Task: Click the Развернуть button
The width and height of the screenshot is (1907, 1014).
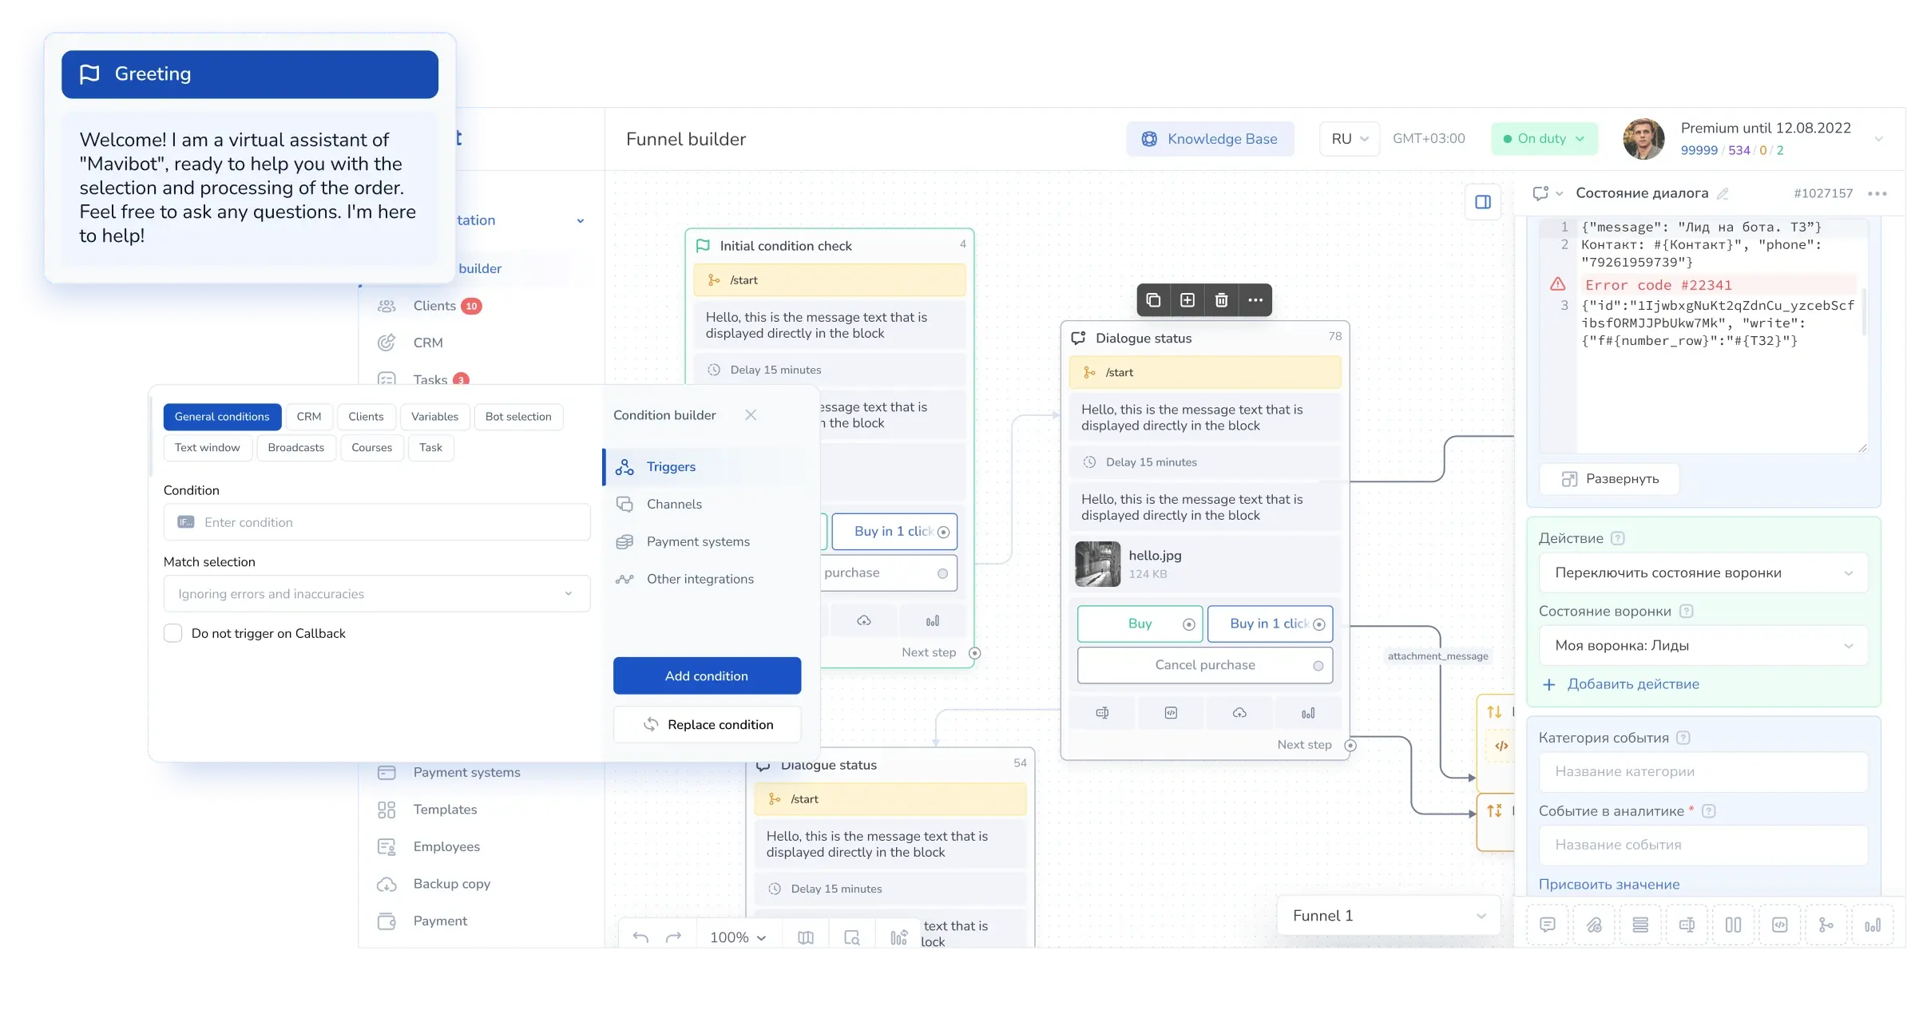Action: click(x=1609, y=479)
